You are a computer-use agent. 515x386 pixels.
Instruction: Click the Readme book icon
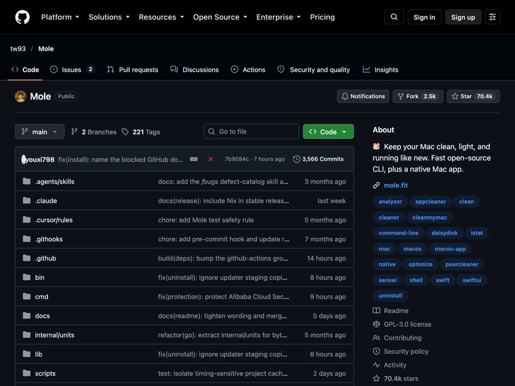coord(377,311)
